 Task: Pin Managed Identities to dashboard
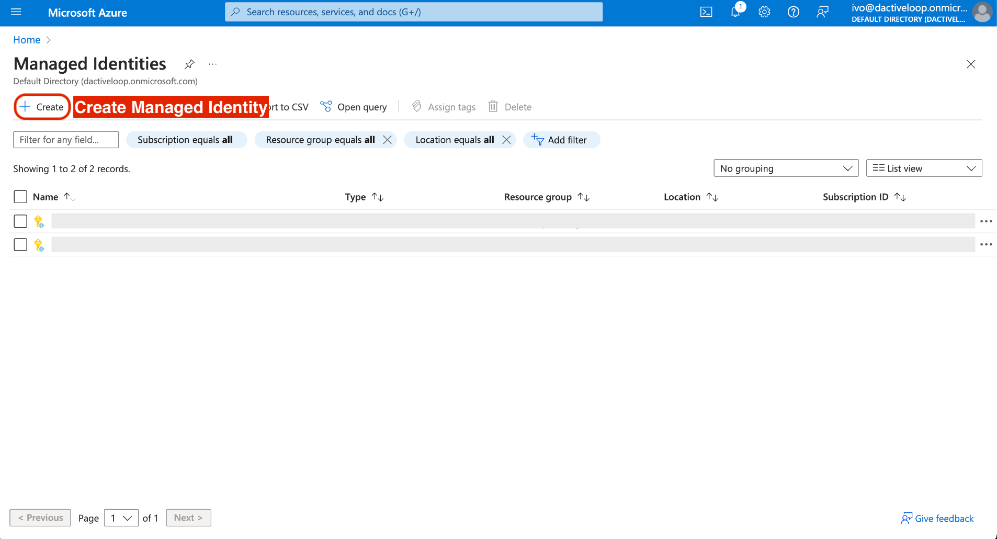point(189,64)
